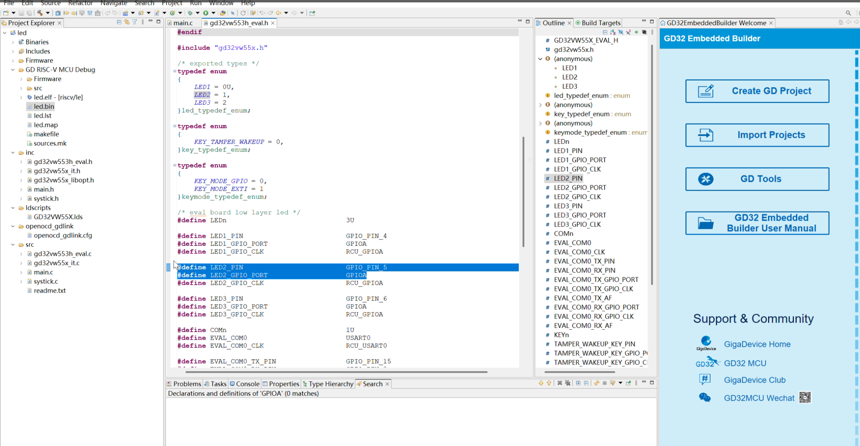The image size is (860, 446).
Task: Toggle Hide Fields in Outline toolbar
Action: coord(621,32)
